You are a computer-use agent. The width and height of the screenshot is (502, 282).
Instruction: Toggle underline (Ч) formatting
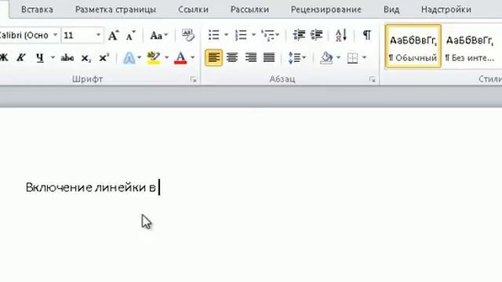[x=40, y=57]
